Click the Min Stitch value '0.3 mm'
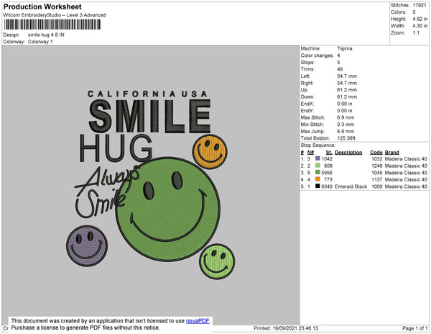This screenshot has height=334, width=431. pos(346,125)
